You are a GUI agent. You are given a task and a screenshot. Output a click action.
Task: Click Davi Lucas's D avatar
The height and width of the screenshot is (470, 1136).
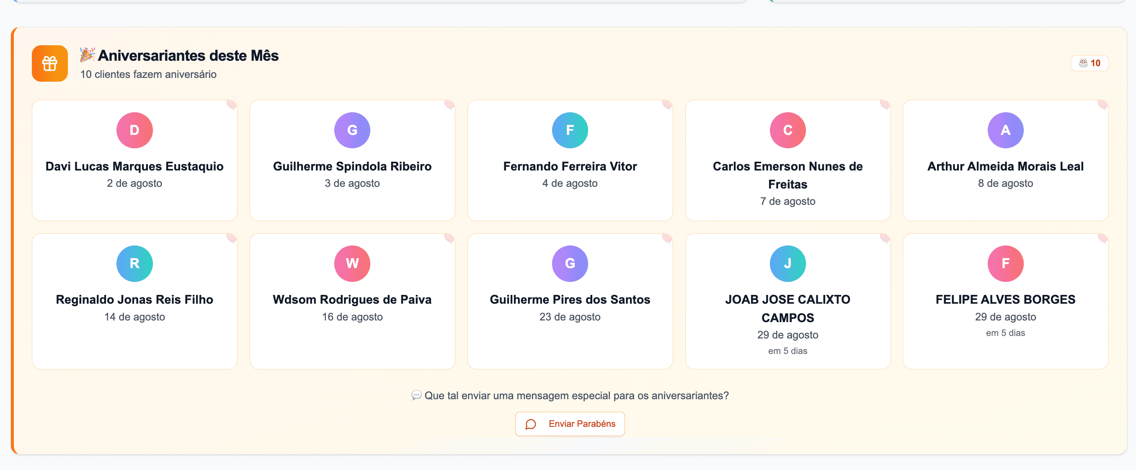pos(134,130)
